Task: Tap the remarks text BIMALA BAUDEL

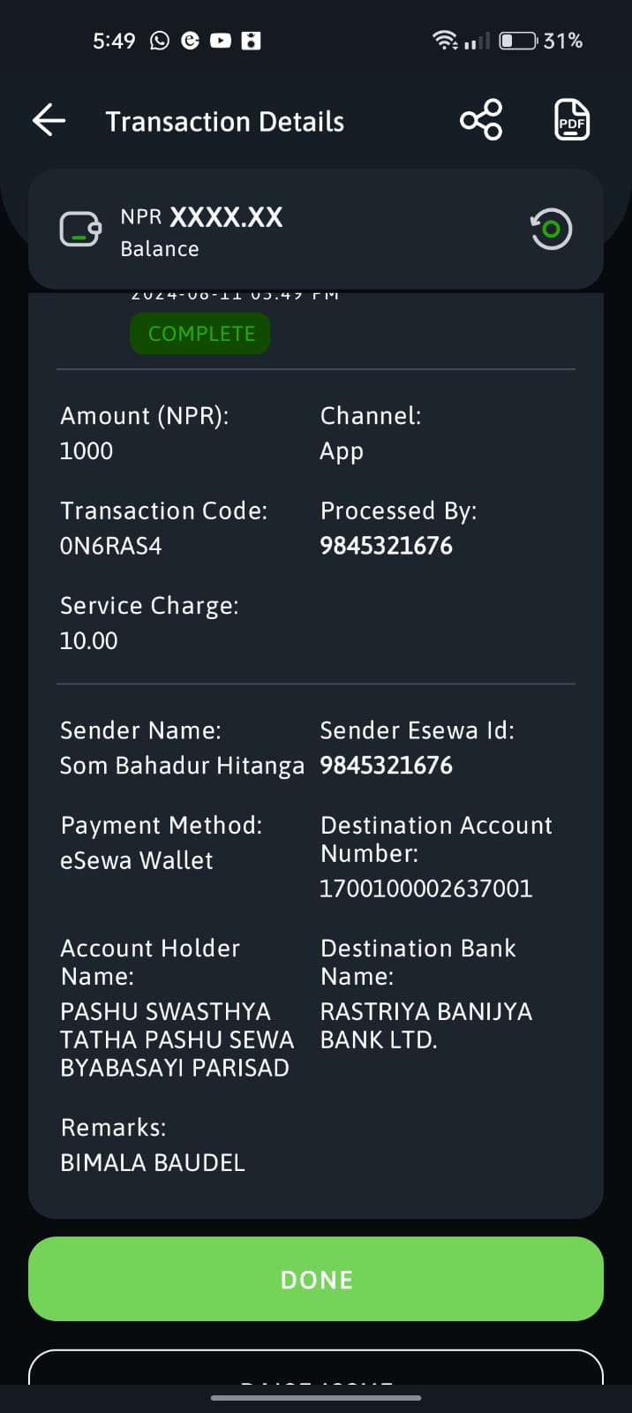Action: click(x=153, y=1162)
